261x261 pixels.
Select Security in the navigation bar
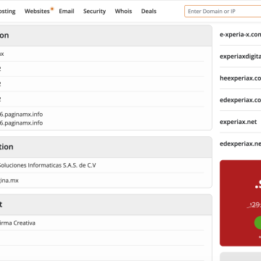click(94, 11)
